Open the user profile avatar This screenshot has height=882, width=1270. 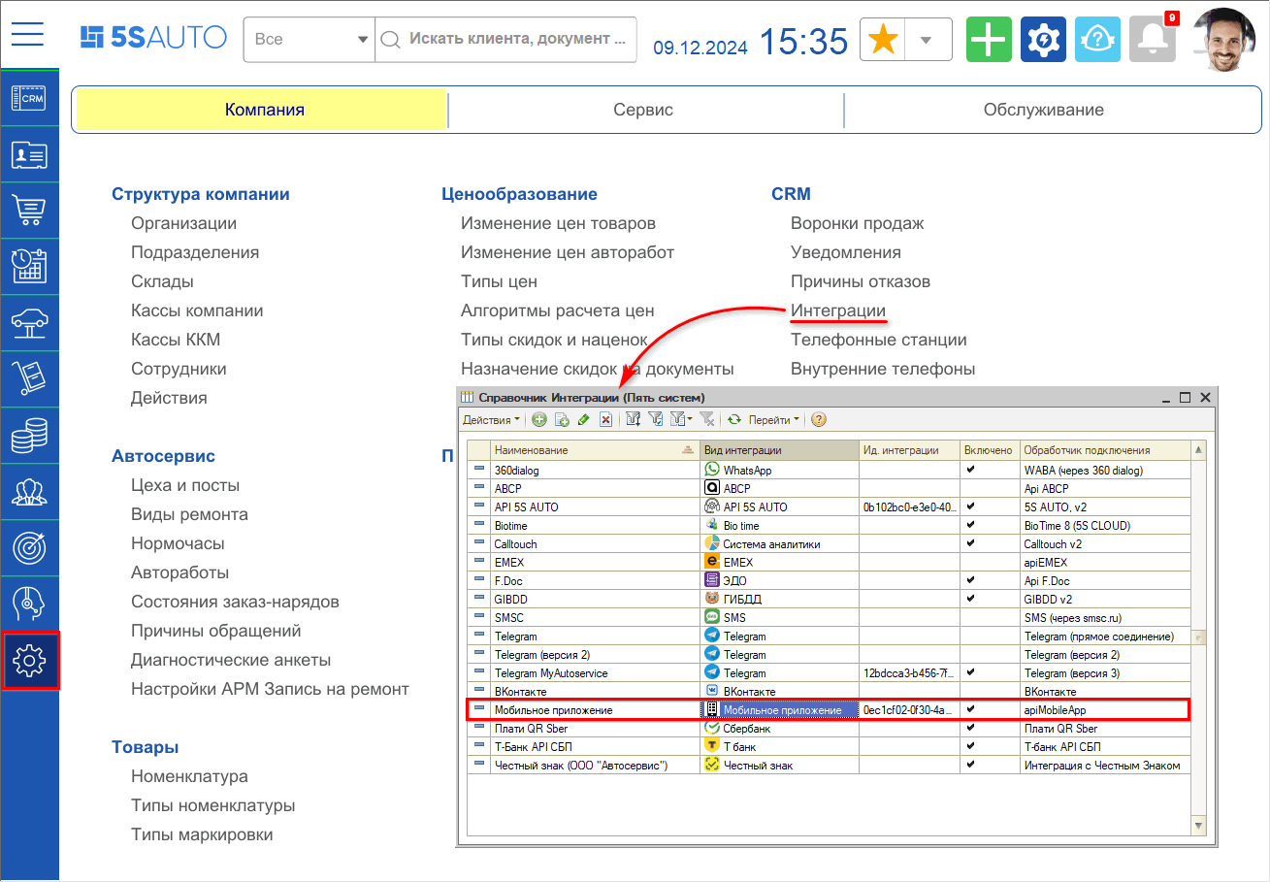(1223, 40)
